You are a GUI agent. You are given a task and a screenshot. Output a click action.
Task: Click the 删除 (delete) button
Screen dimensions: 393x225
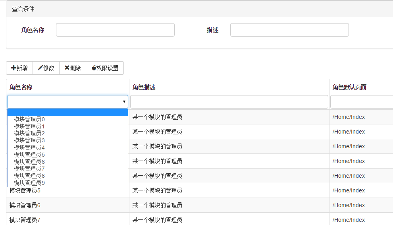73,68
